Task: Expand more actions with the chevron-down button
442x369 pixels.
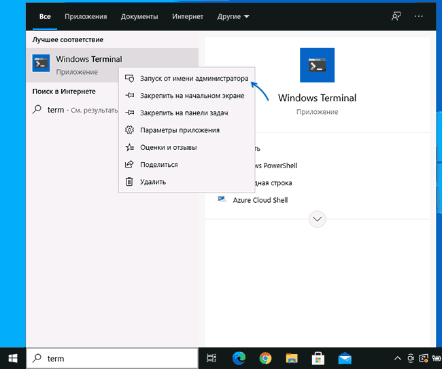Action: [317, 219]
